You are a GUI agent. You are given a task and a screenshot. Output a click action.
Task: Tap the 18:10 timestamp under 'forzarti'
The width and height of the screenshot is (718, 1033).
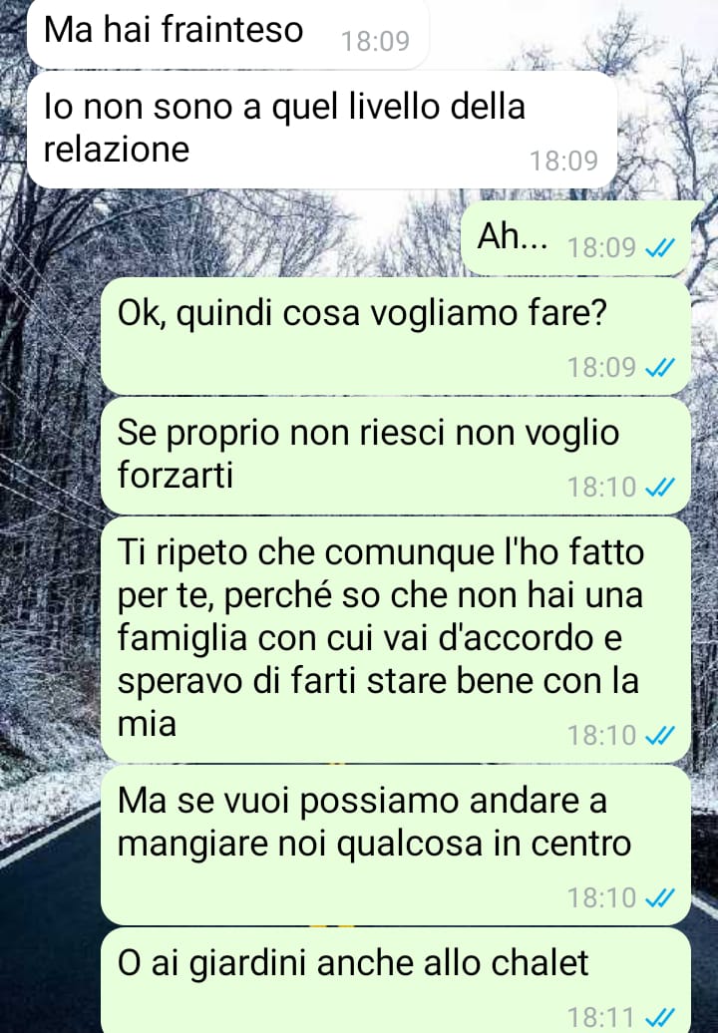click(601, 488)
